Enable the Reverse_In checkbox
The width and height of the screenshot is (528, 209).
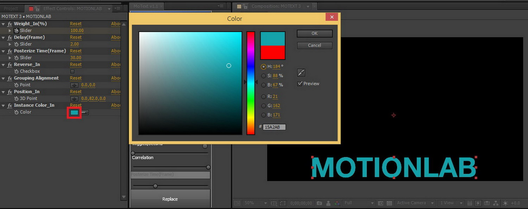tap(73, 71)
